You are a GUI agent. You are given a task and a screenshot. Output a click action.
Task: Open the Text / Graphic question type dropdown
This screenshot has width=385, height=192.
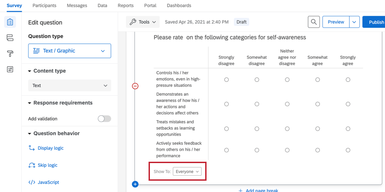coord(69,51)
